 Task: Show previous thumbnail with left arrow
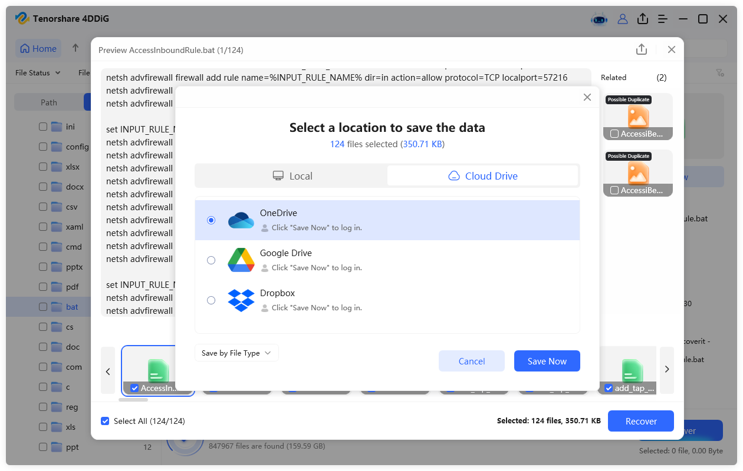[x=108, y=370]
